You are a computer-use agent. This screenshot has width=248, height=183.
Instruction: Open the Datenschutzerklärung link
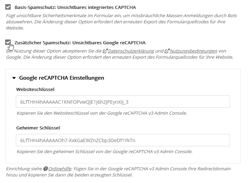pyautogui.click(x=131, y=51)
